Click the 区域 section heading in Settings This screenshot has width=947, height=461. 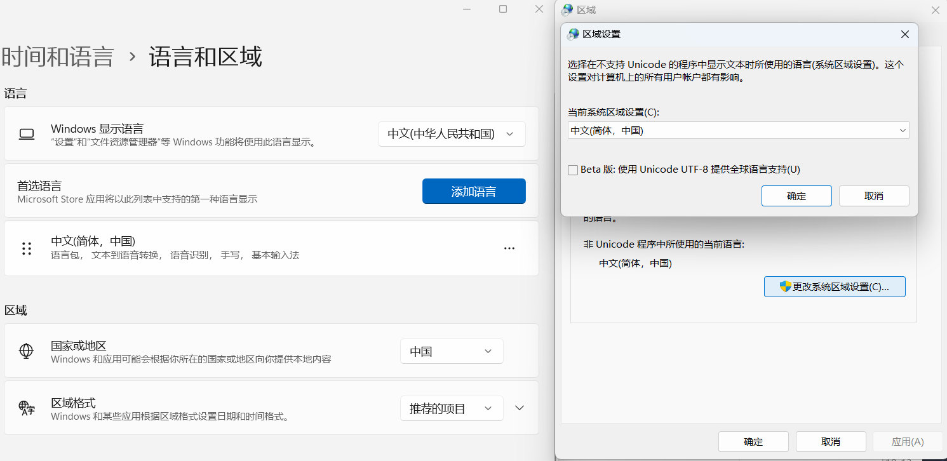pos(16,310)
